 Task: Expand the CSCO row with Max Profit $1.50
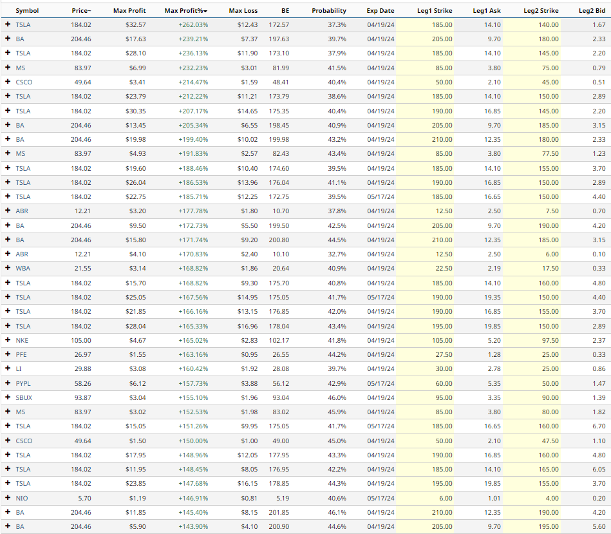click(8, 441)
